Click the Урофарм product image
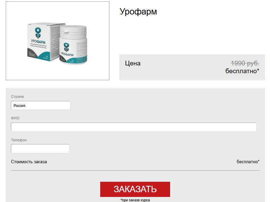 tap(57, 41)
